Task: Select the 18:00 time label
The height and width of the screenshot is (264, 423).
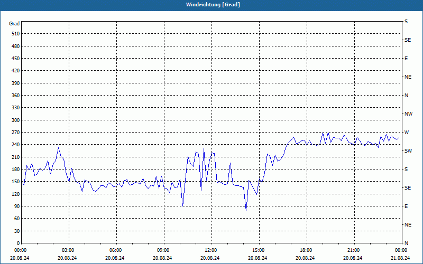Action: pyautogui.click(x=306, y=250)
